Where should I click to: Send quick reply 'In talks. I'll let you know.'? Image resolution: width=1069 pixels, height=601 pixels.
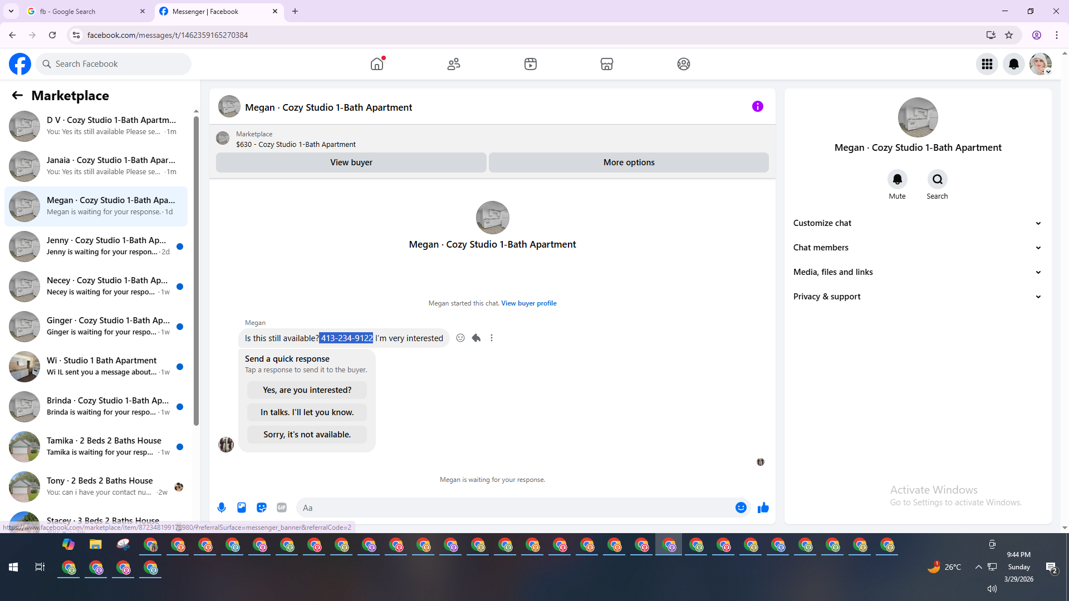(x=307, y=412)
